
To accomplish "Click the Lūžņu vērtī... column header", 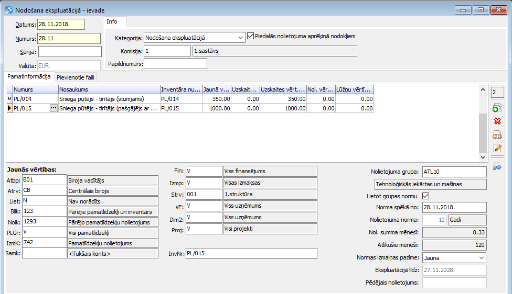I will 355,89.
